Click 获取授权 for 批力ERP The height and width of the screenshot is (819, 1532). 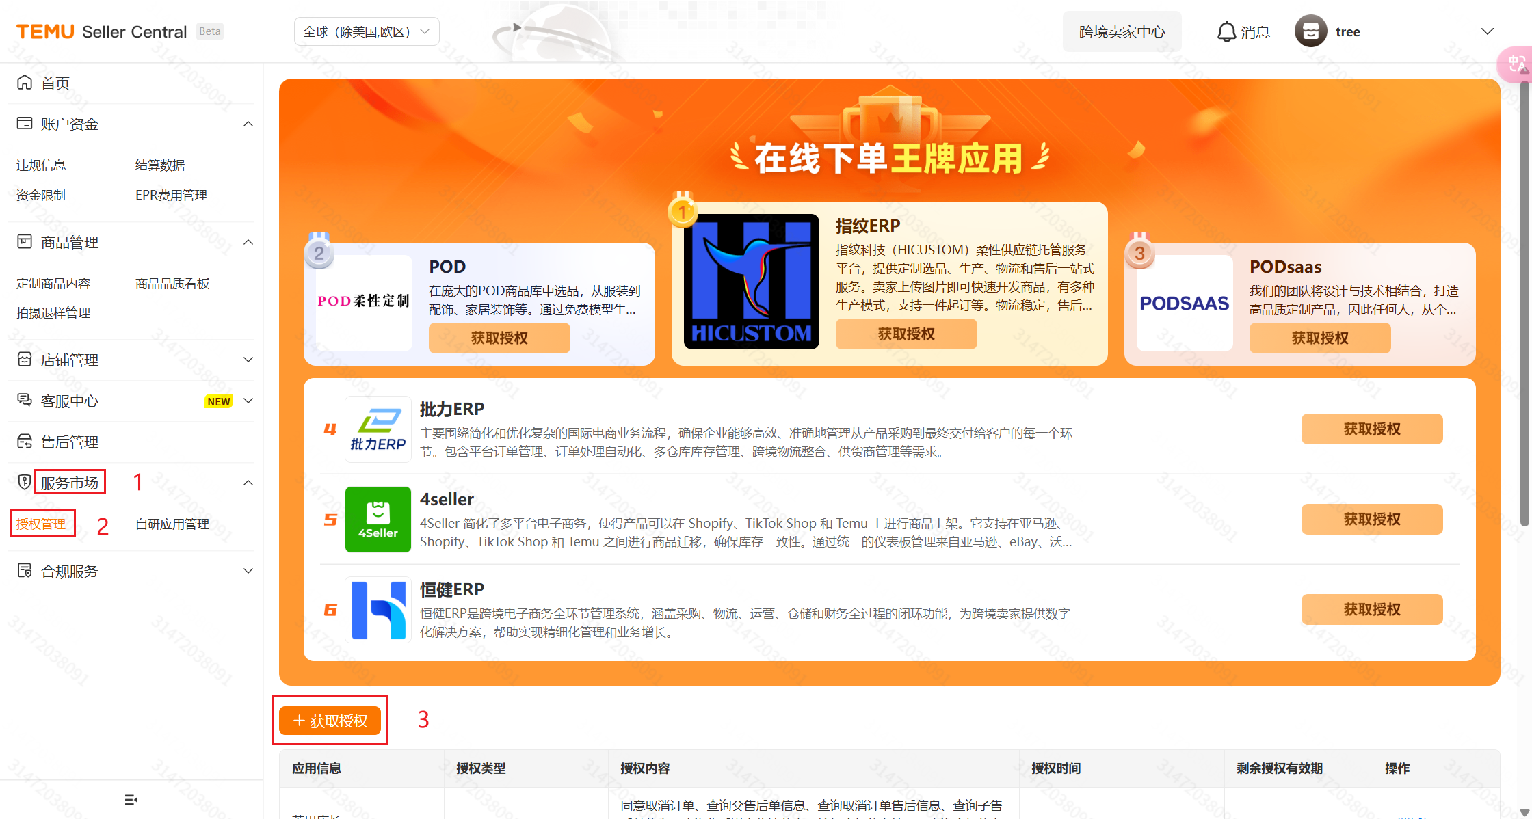point(1372,429)
